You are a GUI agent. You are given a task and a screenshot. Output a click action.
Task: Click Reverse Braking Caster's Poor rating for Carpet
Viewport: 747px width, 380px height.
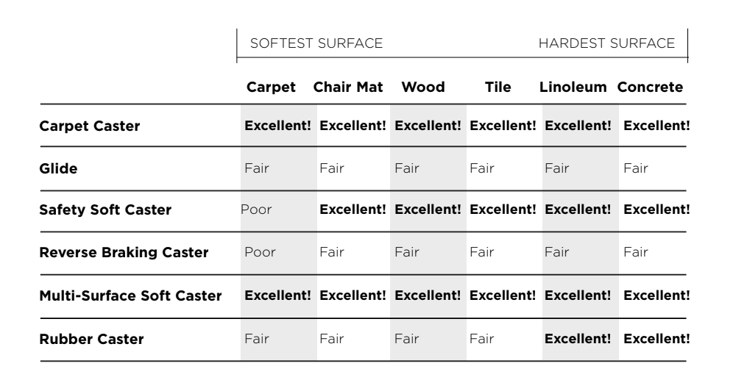pyautogui.click(x=260, y=253)
